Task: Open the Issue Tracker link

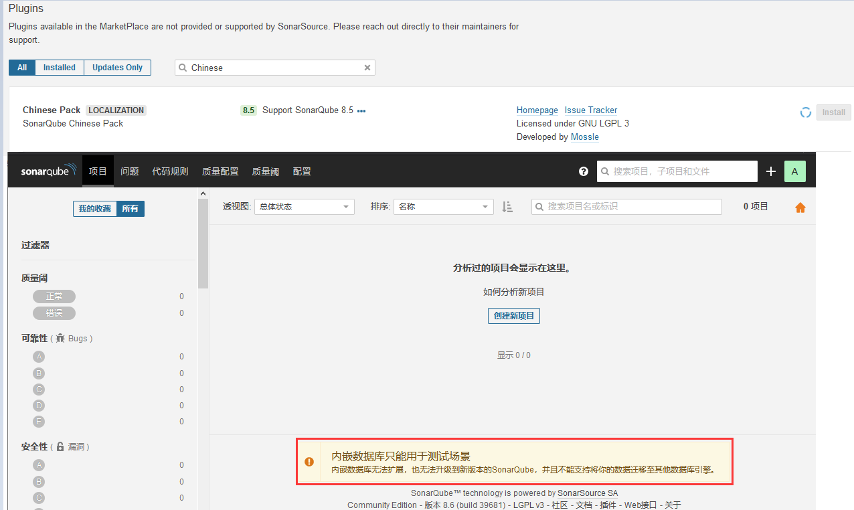Action: point(591,110)
